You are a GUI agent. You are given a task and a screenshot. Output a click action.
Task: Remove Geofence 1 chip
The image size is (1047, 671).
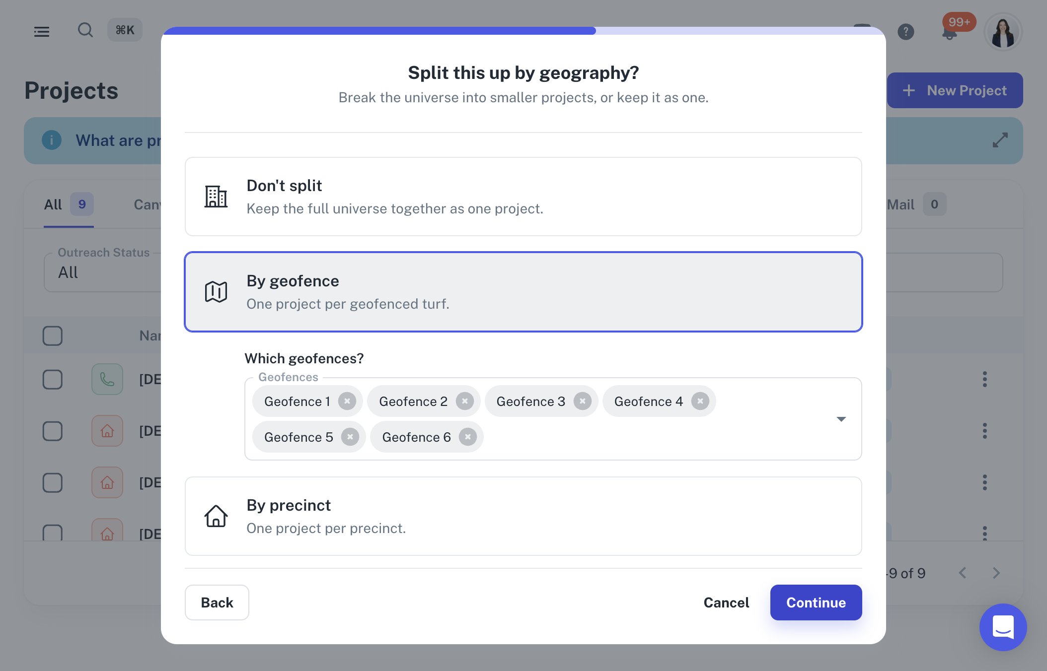click(347, 401)
